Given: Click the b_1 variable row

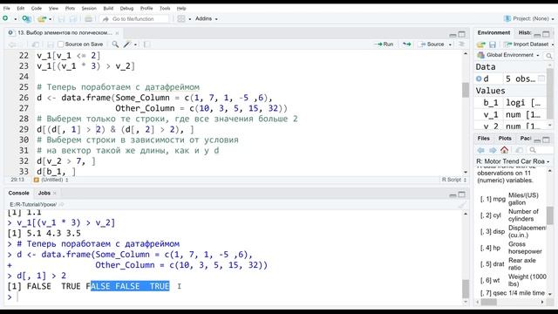Looking at the screenshot, I should (x=511, y=103).
